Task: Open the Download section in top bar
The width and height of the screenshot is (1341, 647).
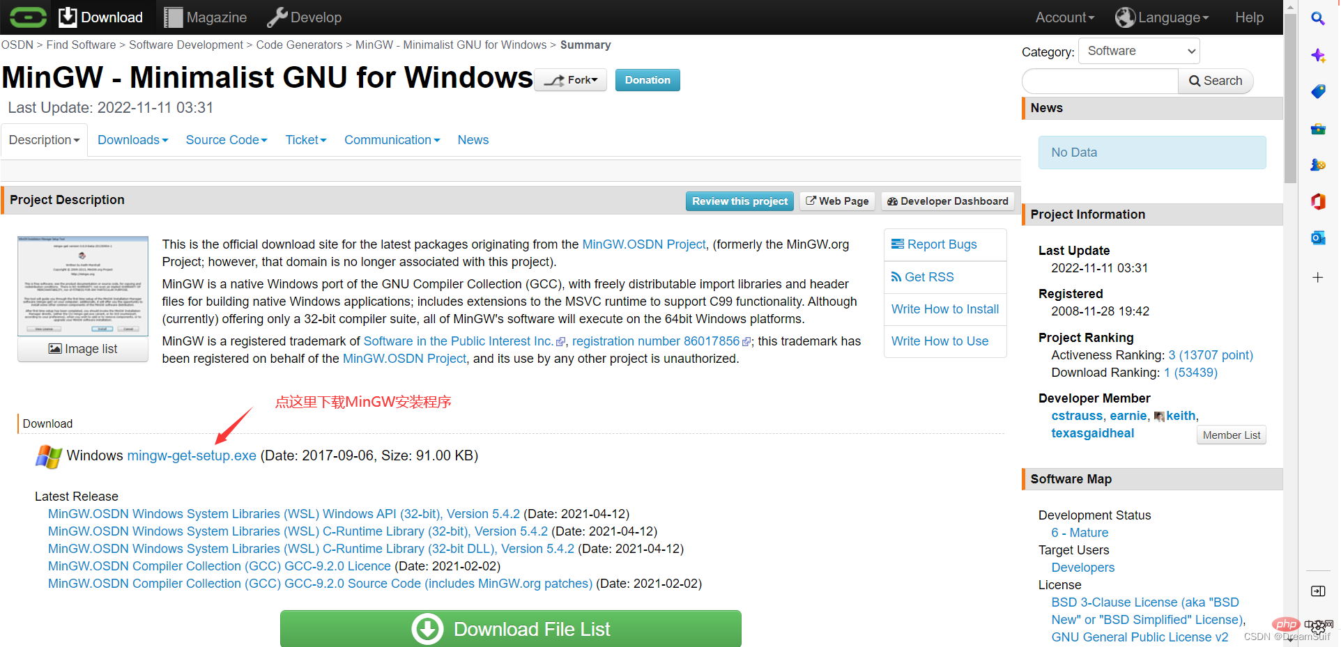Action: coord(100,17)
